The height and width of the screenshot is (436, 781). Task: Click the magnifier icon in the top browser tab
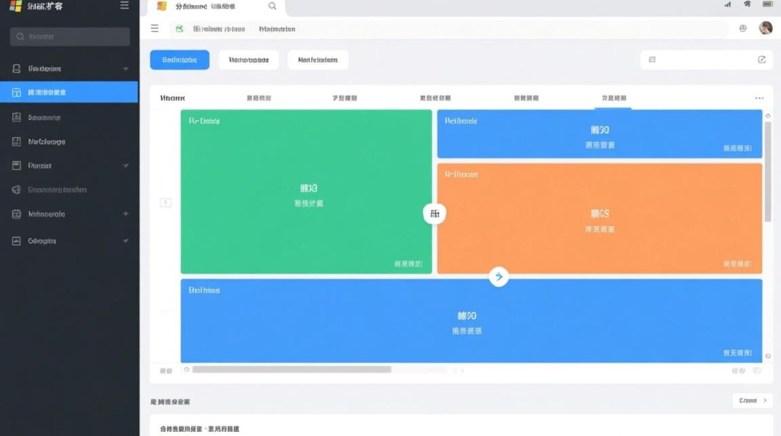[272, 6]
